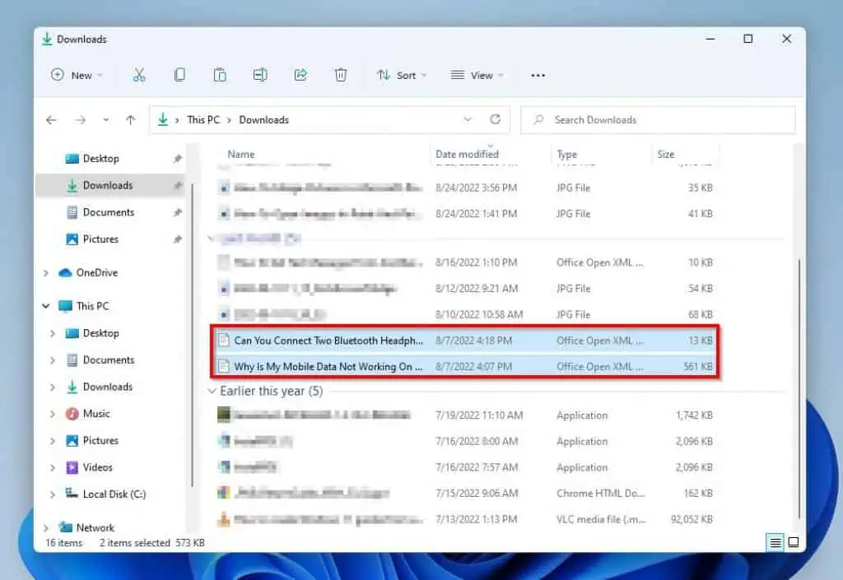Open the pinned Desktop folder in Quick access

[110, 159]
